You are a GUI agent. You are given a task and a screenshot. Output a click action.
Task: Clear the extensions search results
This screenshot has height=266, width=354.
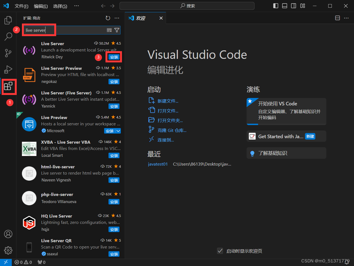pyautogui.click(x=109, y=30)
